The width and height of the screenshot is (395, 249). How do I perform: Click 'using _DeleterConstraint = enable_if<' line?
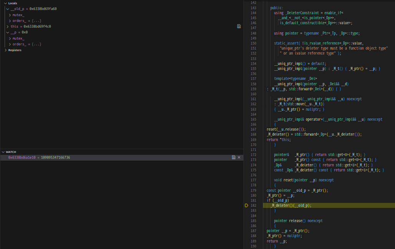tap(309, 13)
